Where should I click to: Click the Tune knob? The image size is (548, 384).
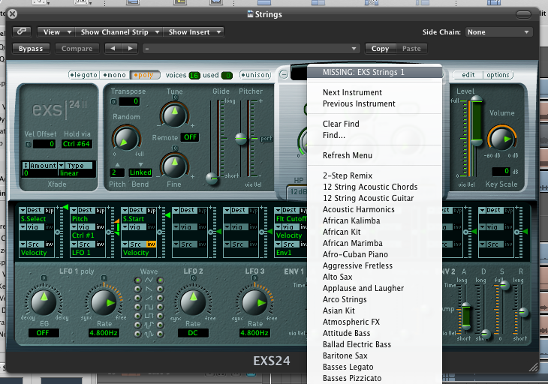click(x=174, y=115)
